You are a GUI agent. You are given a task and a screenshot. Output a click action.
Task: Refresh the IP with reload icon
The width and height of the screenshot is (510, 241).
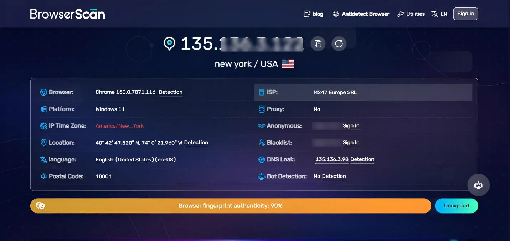click(339, 44)
